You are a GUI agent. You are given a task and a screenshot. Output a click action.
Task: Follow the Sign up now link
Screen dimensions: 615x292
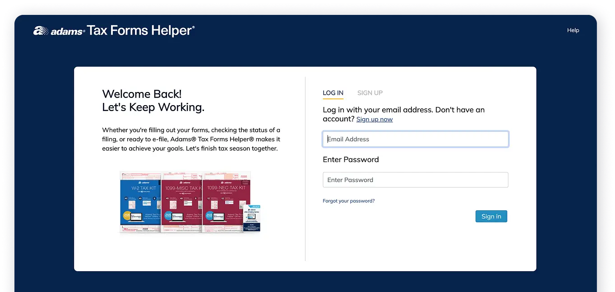pos(375,119)
